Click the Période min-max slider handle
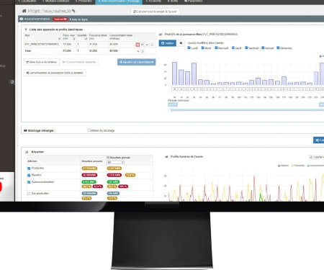 tap(169, 110)
